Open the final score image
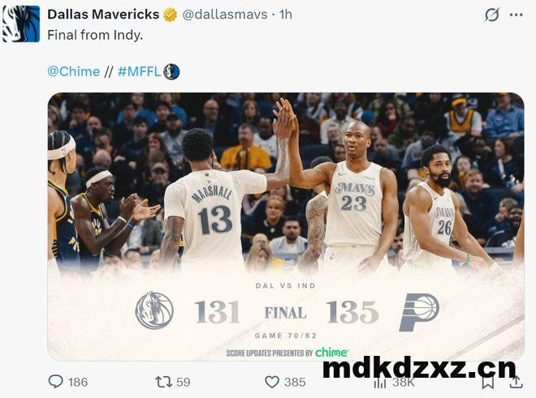Screen dimensions: 536x398 (x=286, y=226)
